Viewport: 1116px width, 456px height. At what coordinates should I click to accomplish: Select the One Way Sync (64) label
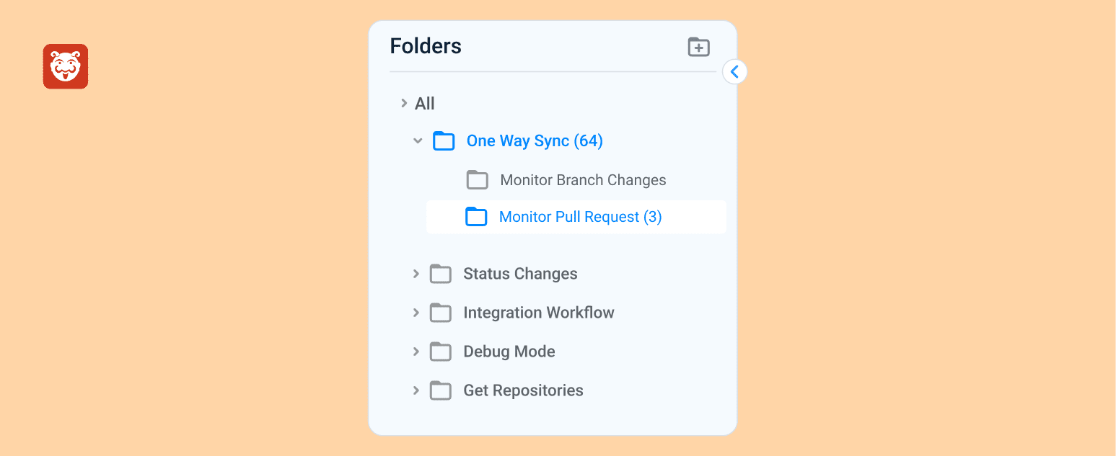[x=535, y=141]
